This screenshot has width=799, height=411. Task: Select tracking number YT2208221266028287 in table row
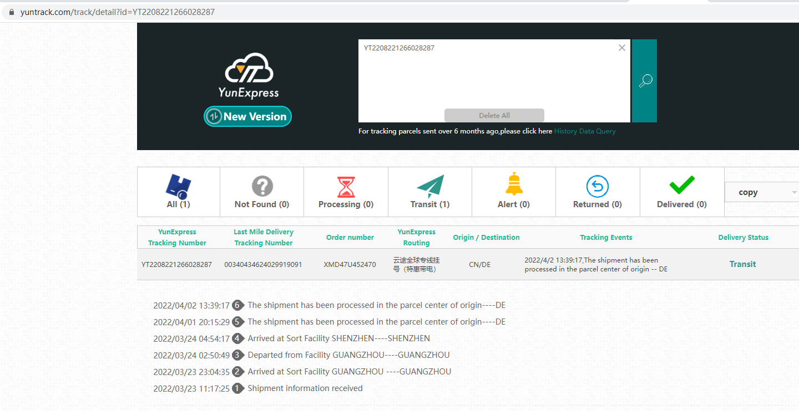pos(176,265)
